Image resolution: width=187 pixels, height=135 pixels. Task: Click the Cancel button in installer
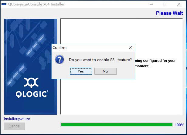click(x=15, y=126)
